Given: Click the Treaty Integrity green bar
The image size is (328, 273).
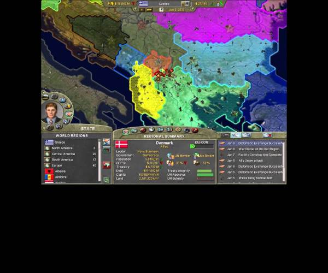Looking at the screenshot, I should coord(204,171).
